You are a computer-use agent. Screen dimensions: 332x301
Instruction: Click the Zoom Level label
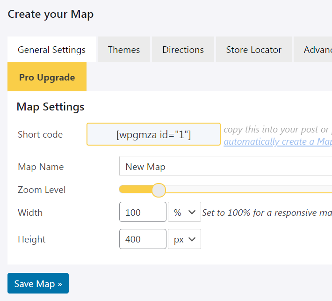tap(42, 190)
